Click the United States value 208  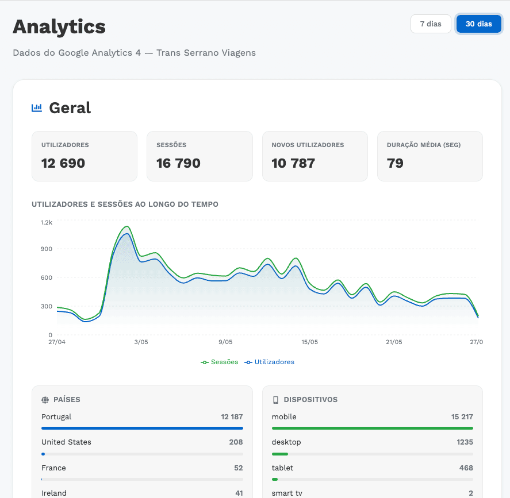tap(236, 442)
